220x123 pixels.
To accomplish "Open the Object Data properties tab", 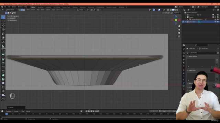I will [x=184, y=86].
